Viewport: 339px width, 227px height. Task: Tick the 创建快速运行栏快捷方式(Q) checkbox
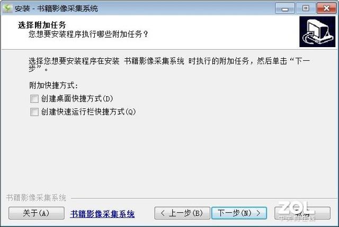[34, 112]
